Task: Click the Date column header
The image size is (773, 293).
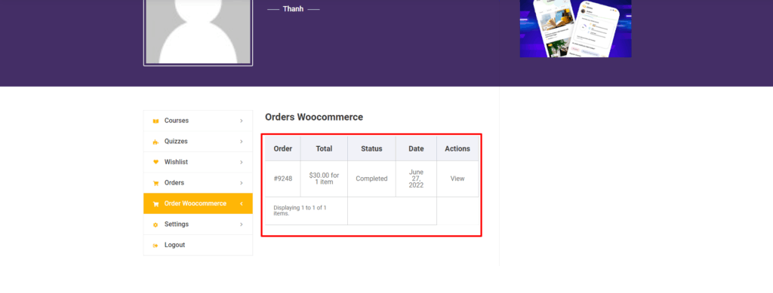Action: tap(416, 148)
